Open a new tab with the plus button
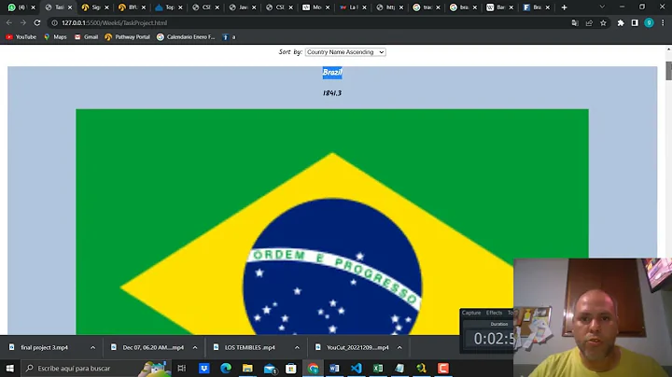The height and width of the screenshot is (377, 672). click(x=564, y=7)
